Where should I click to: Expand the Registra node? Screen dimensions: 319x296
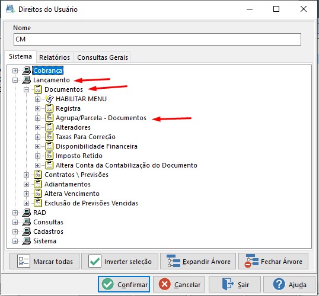coord(37,109)
